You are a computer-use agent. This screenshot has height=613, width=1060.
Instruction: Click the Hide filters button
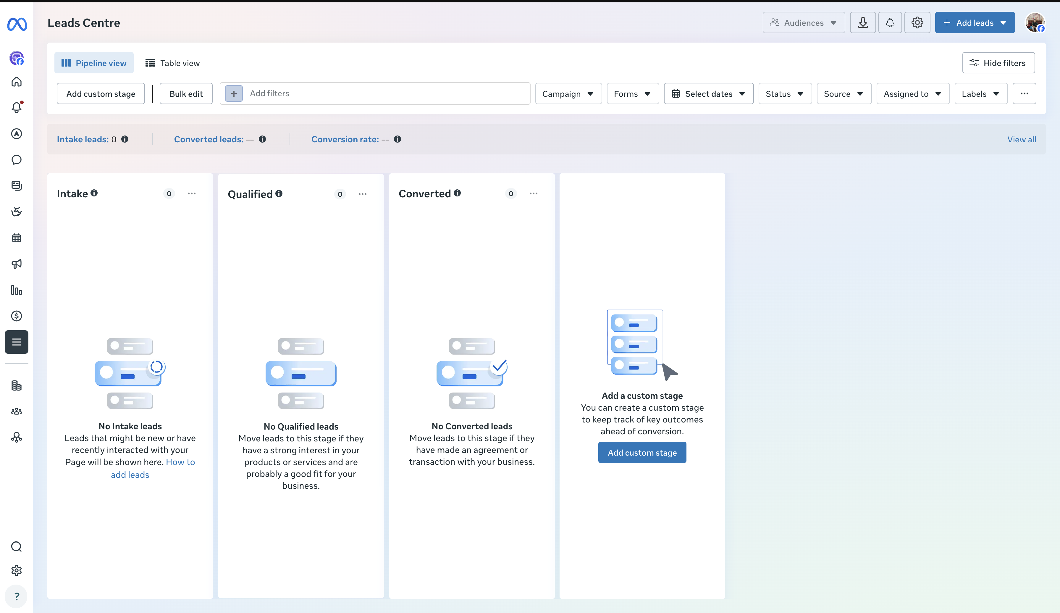pyautogui.click(x=998, y=63)
